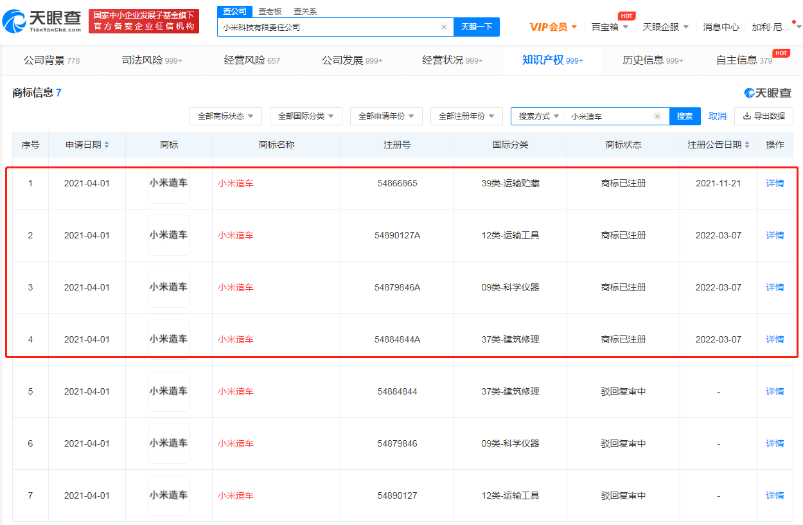Click registration number 54890127 in row 7
Screen dimensions: 803x525
click(x=397, y=495)
